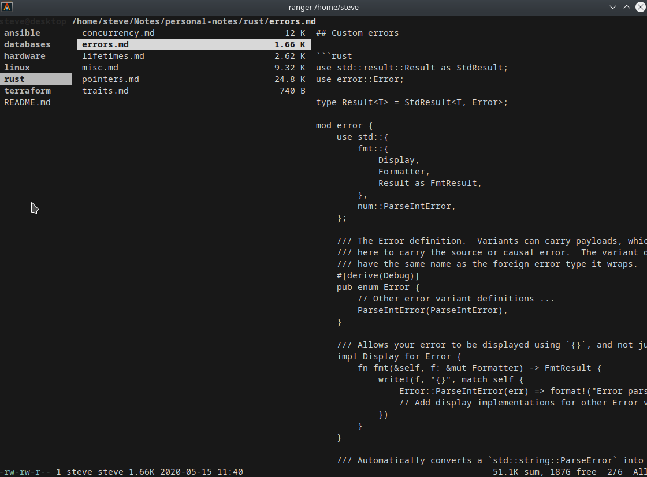The height and width of the screenshot is (477, 647).
Task: Select the traits.md file
Action: pyautogui.click(x=105, y=91)
